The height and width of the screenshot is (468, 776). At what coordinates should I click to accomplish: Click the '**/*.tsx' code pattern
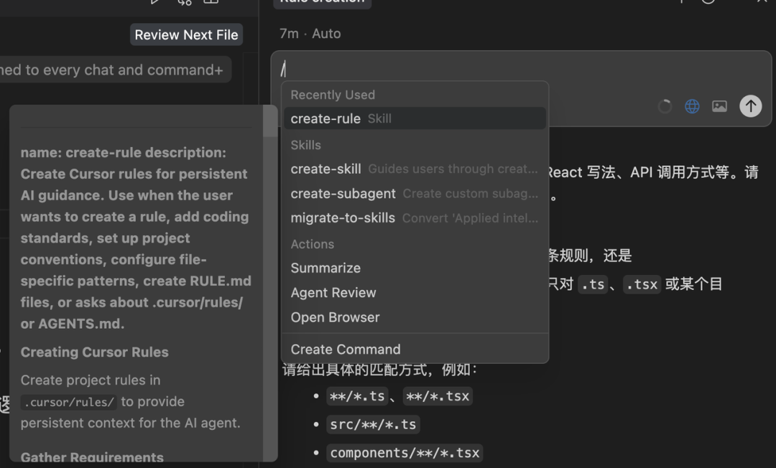point(438,396)
